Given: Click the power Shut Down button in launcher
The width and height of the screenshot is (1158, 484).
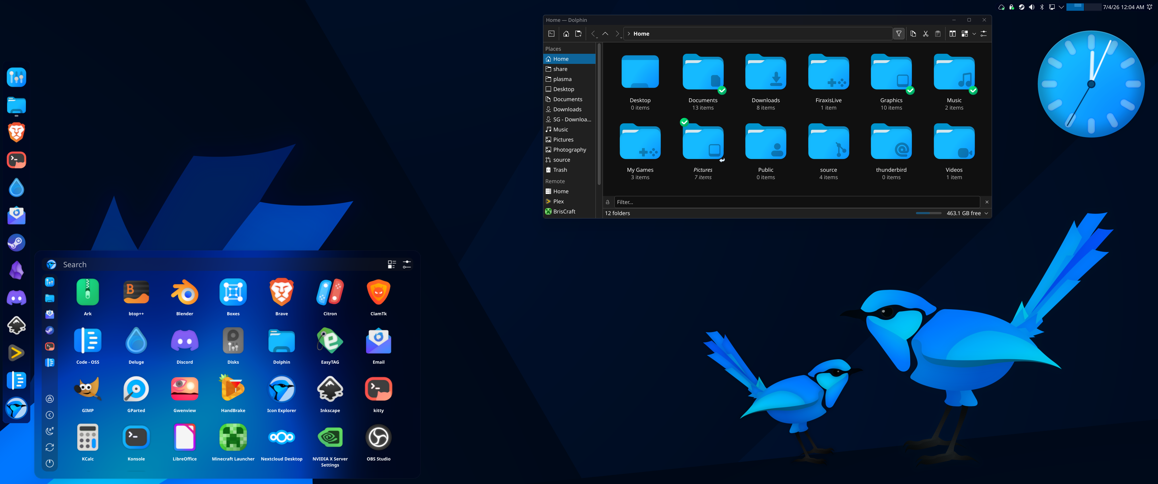Looking at the screenshot, I should (50, 463).
